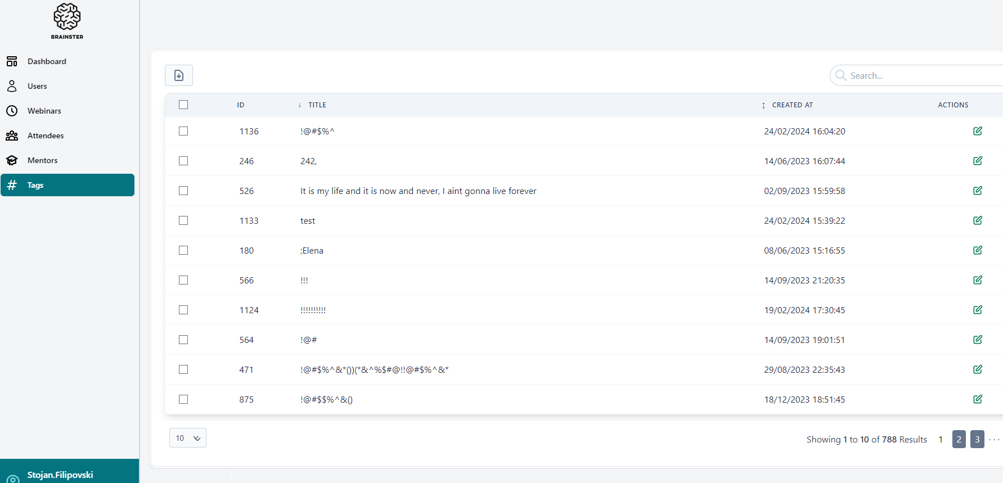Open edit icon for tag 1136
1003x483 pixels.
[x=978, y=131]
